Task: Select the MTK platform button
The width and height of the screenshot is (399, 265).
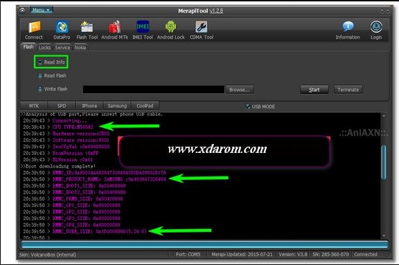Action: pyautogui.click(x=34, y=106)
